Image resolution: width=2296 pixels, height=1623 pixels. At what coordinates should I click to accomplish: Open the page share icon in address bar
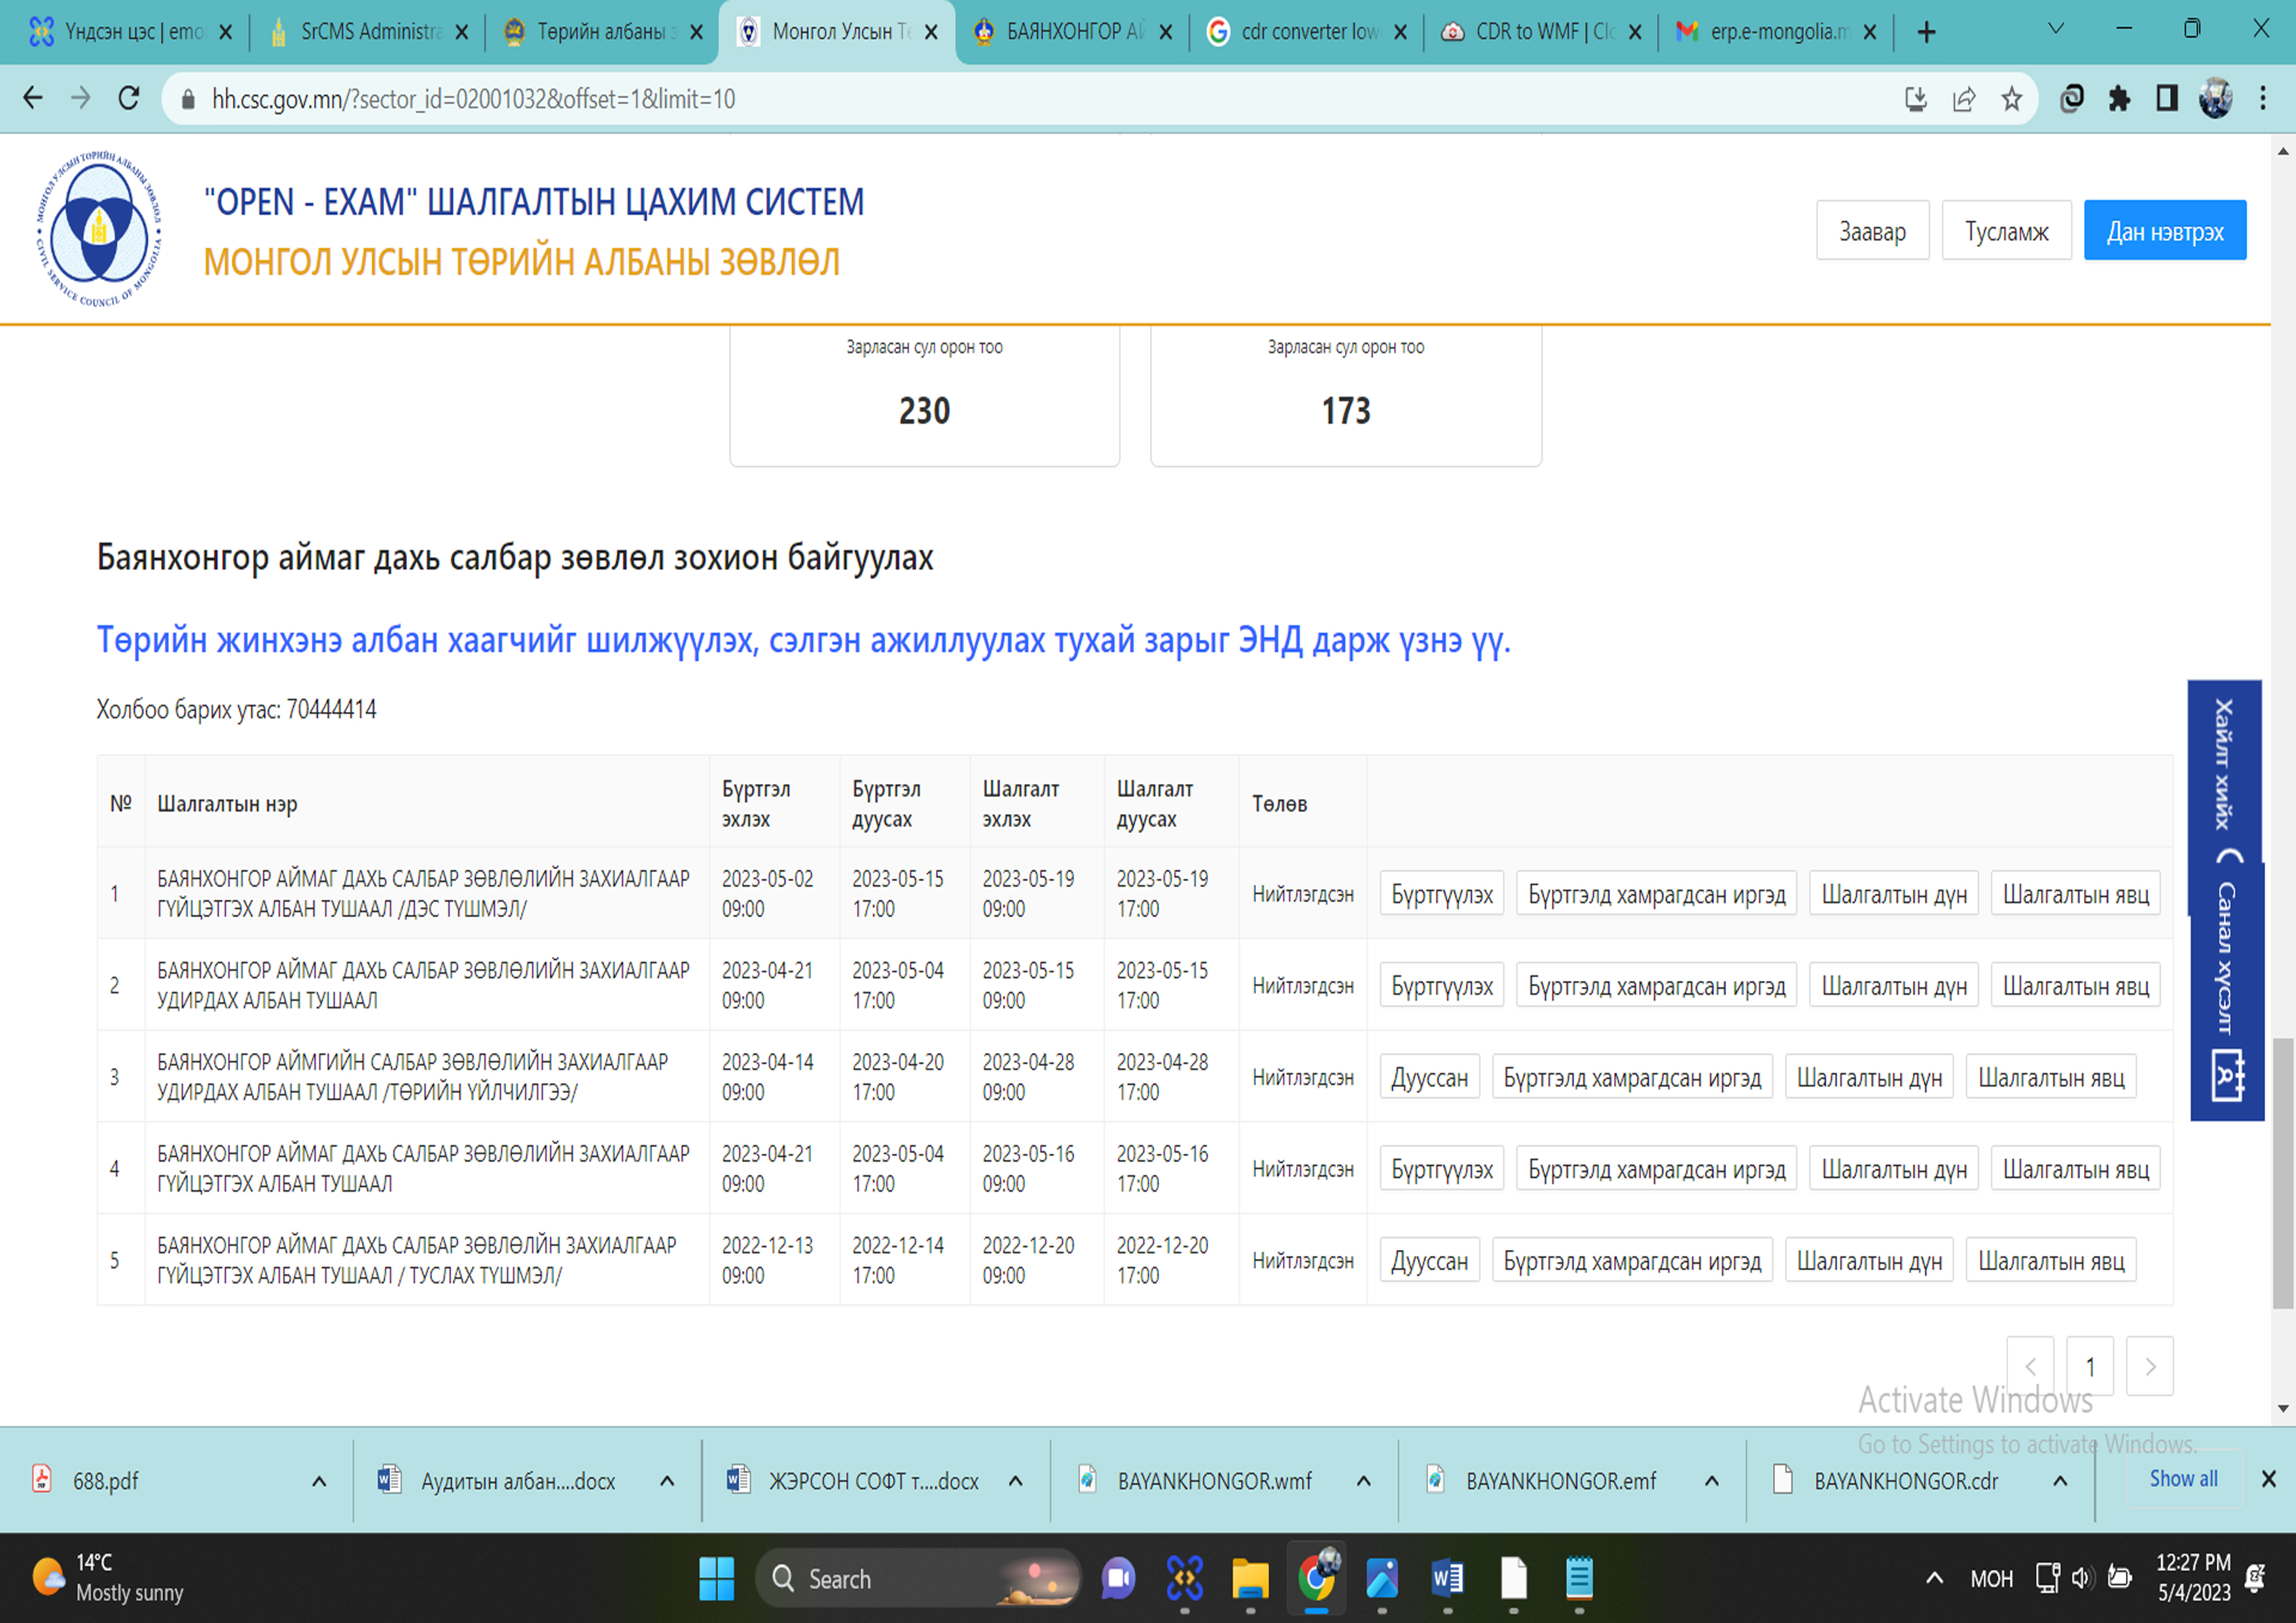click(x=1964, y=98)
